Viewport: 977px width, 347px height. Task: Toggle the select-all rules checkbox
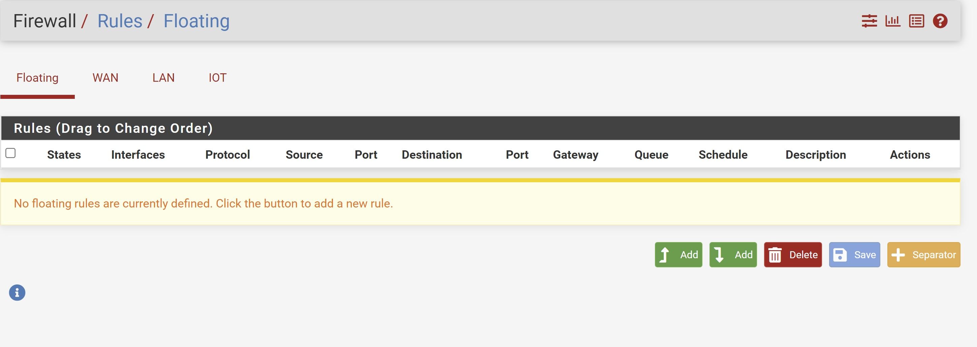click(x=11, y=153)
